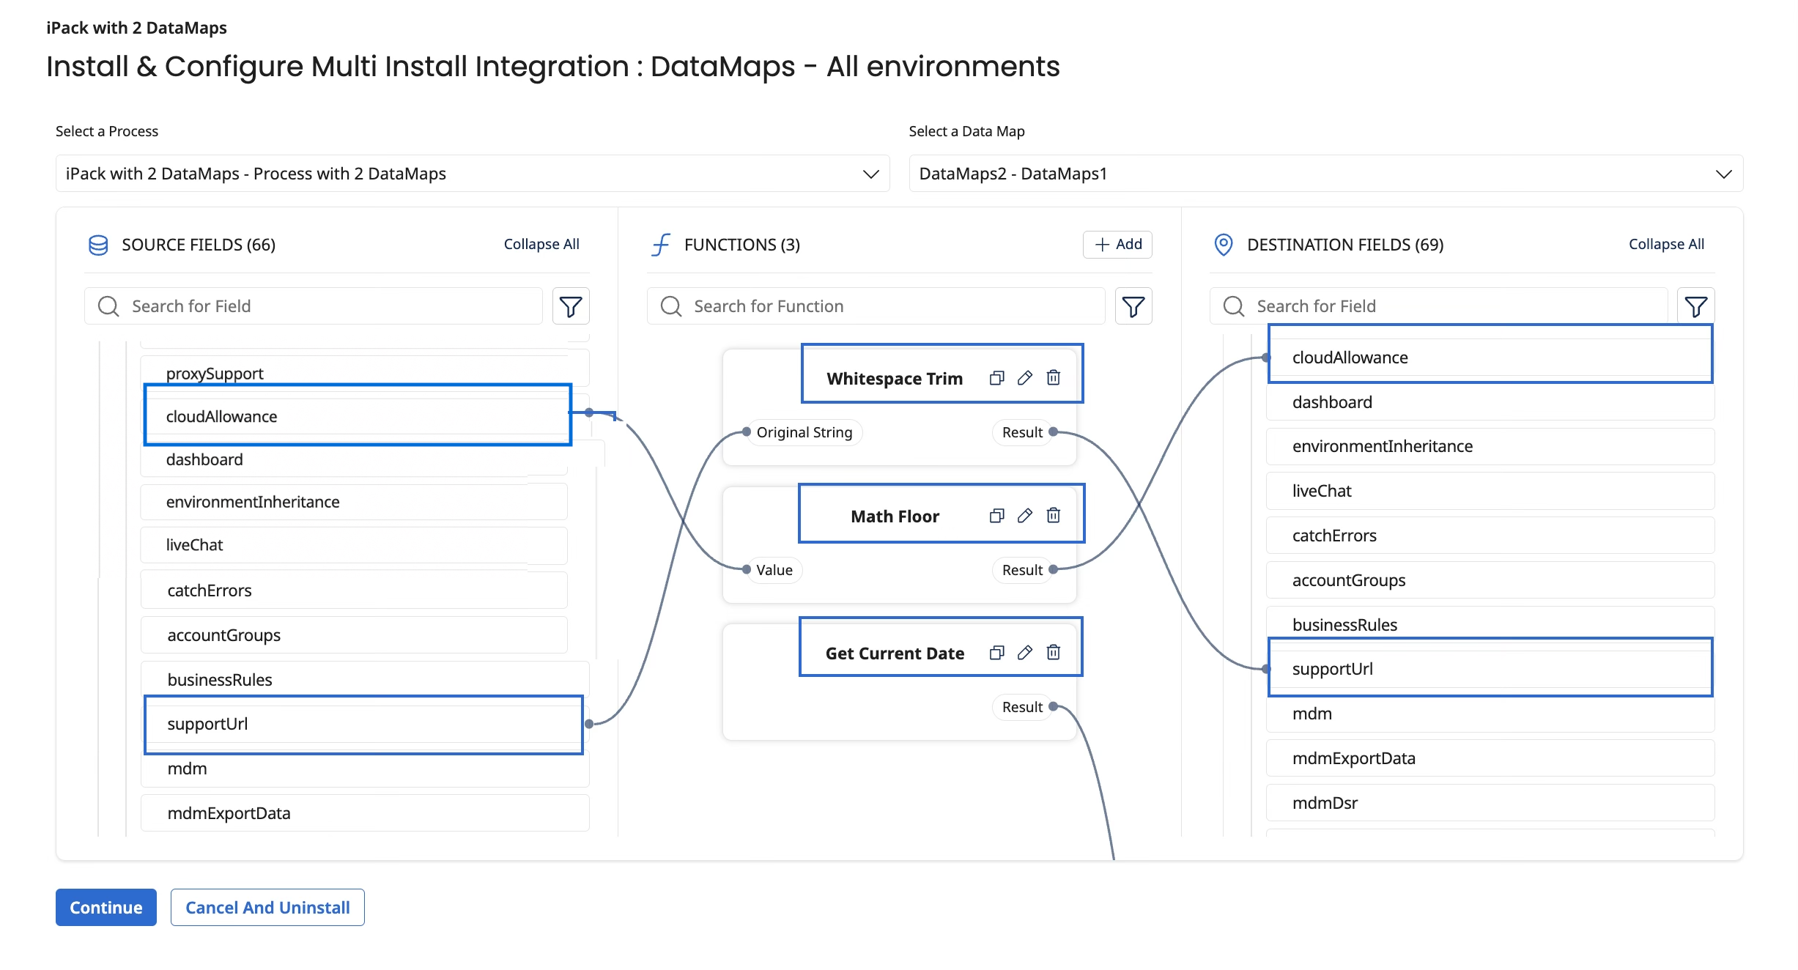Delete the Whitespace Trim function
This screenshot has height=970, width=1798.
(1053, 378)
